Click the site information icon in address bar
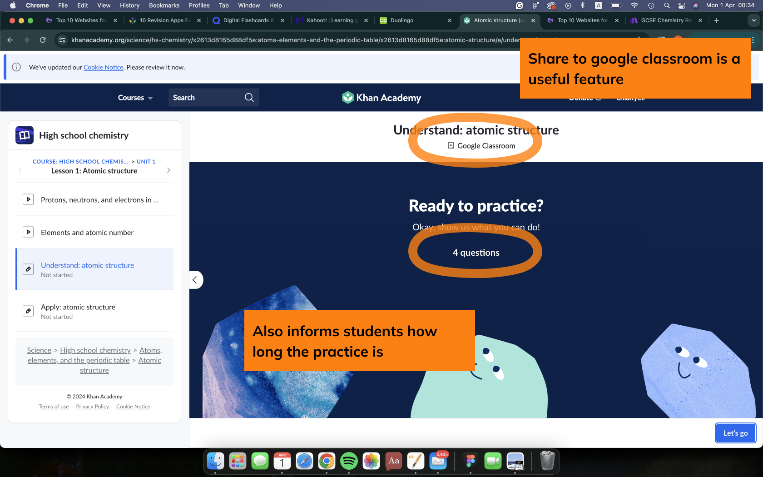The height and width of the screenshot is (477, 763). [x=62, y=40]
